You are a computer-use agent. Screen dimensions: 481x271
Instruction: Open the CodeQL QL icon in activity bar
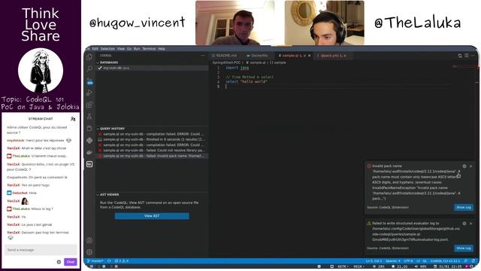pyautogui.click(x=89, y=164)
